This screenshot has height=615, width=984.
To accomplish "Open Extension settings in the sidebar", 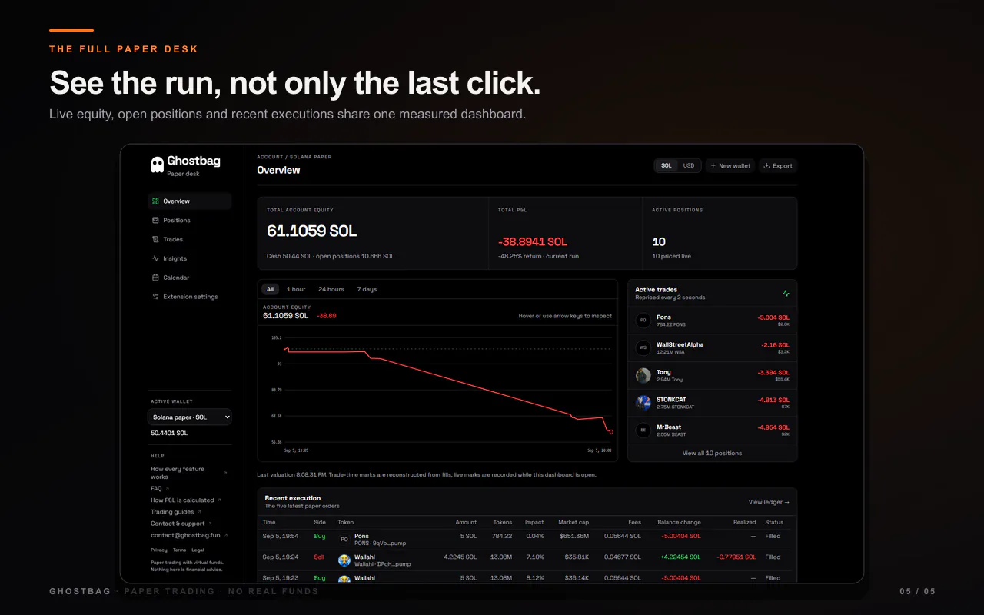I will tap(189, 297).
